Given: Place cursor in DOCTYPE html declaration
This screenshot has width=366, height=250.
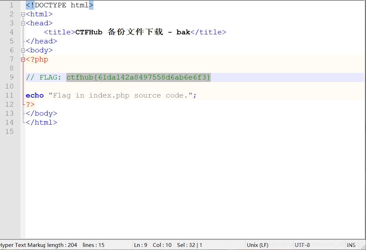Looking at the screenshot, I should click(x=59, y=5).
